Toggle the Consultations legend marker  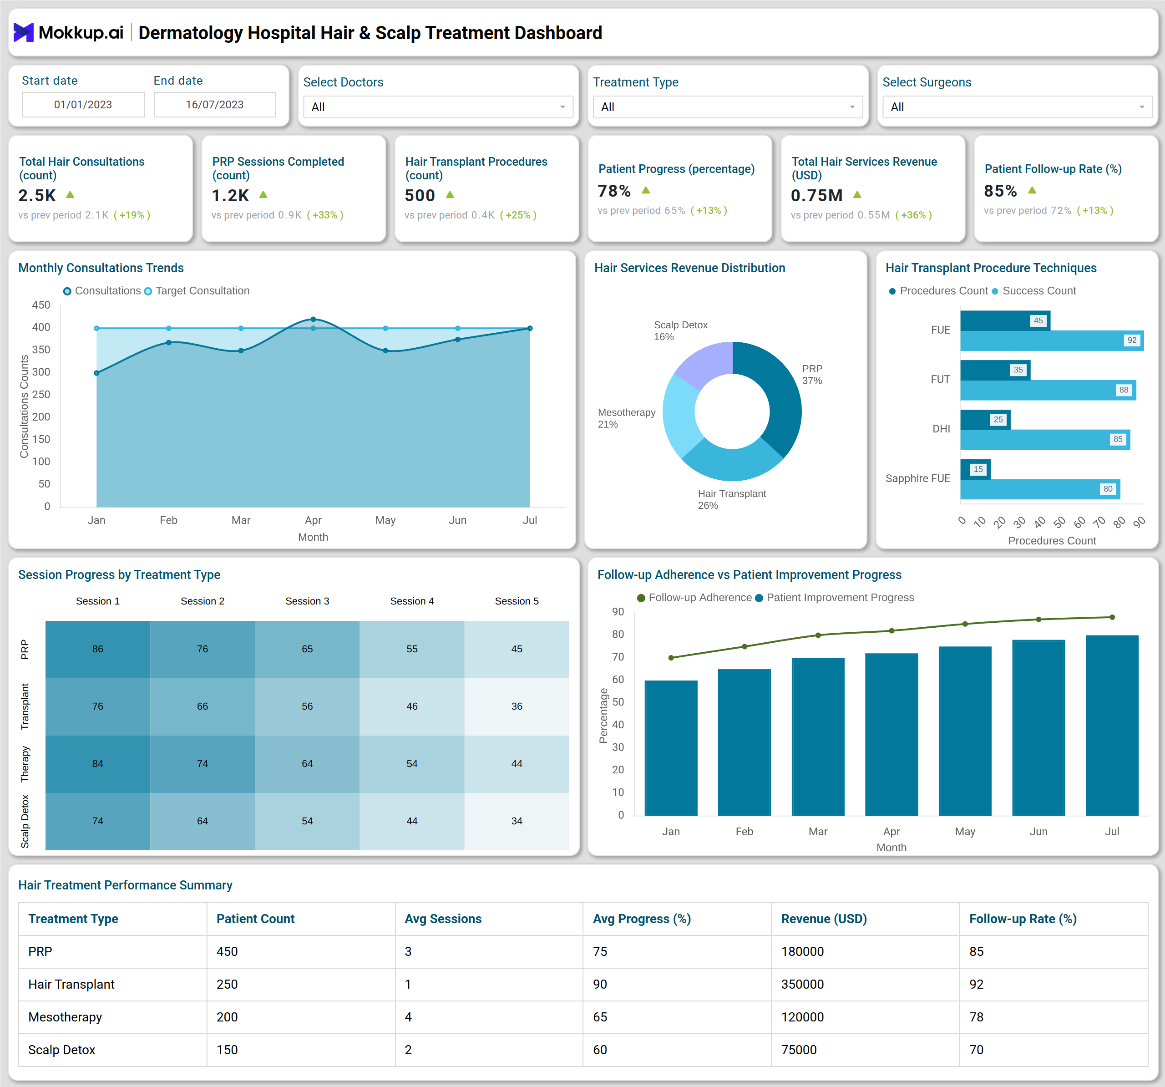click(x=67, y=291)
